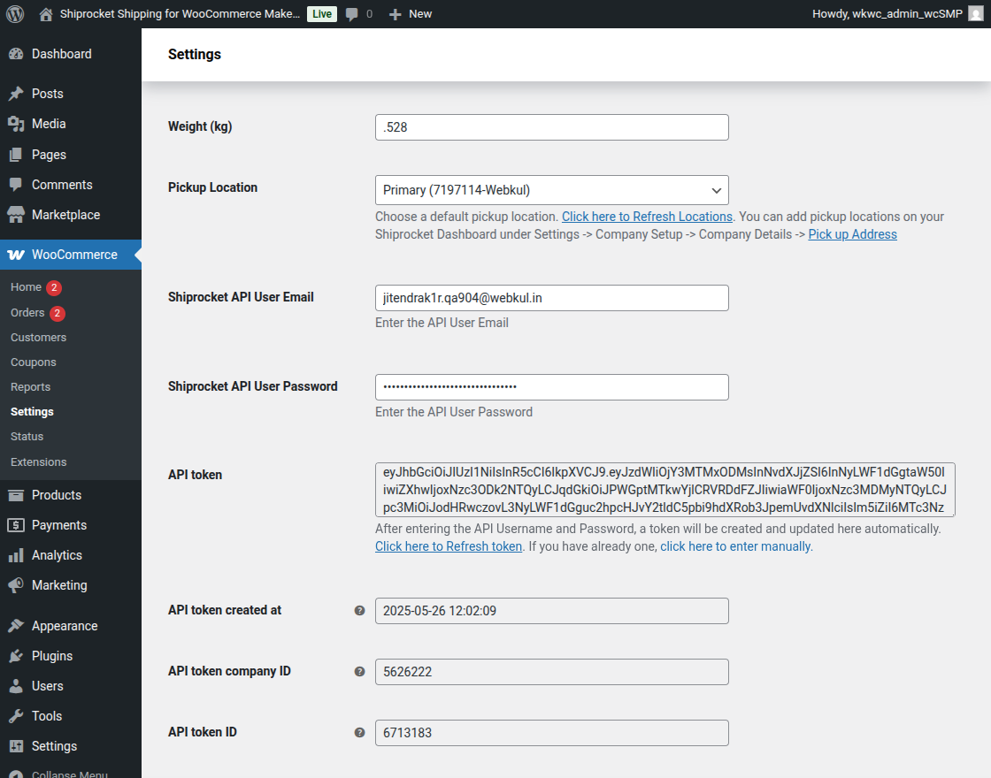Focus the Shiprocket API User Password field
The height and width of the screenshot is (778, 991).
552,387
